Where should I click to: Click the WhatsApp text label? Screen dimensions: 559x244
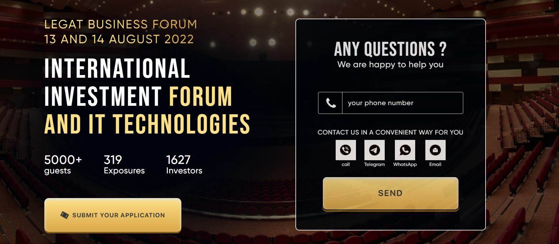pos(405,165)
